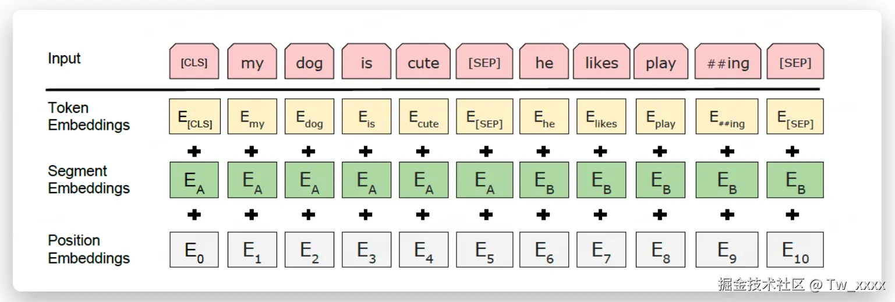Click the 'cute' input token box

pos(423,62)
